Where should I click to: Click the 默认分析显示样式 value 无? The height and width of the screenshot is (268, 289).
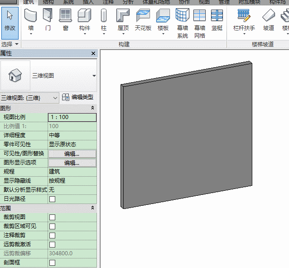(x=72, y=189)
